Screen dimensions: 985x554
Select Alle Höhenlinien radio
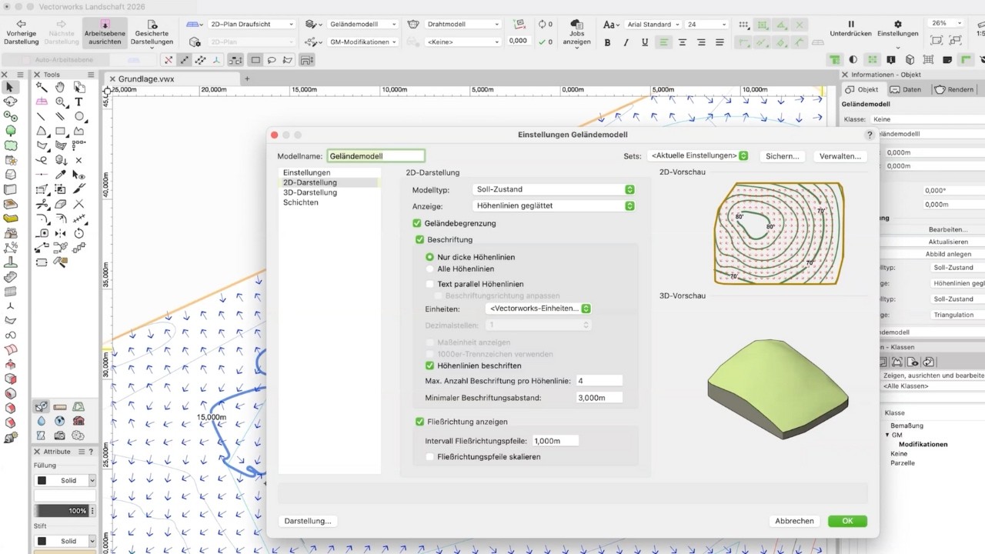tap(430, 269)
